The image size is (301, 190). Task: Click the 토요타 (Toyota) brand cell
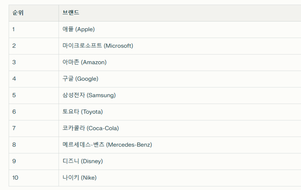click(82, 112)
